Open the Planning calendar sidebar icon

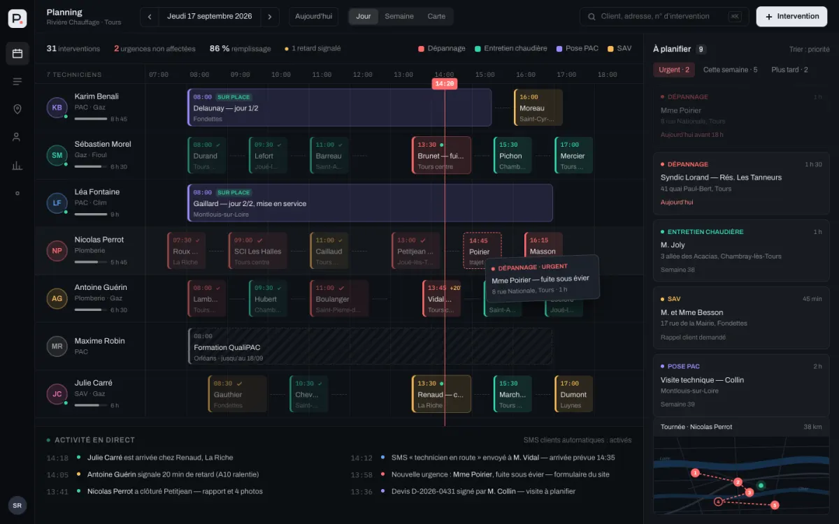click(17, 53)
